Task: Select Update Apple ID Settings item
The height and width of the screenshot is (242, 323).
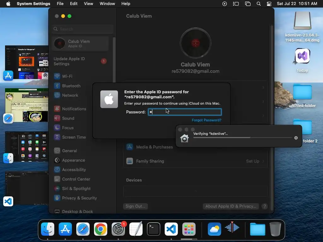Action: pos(80,61)
